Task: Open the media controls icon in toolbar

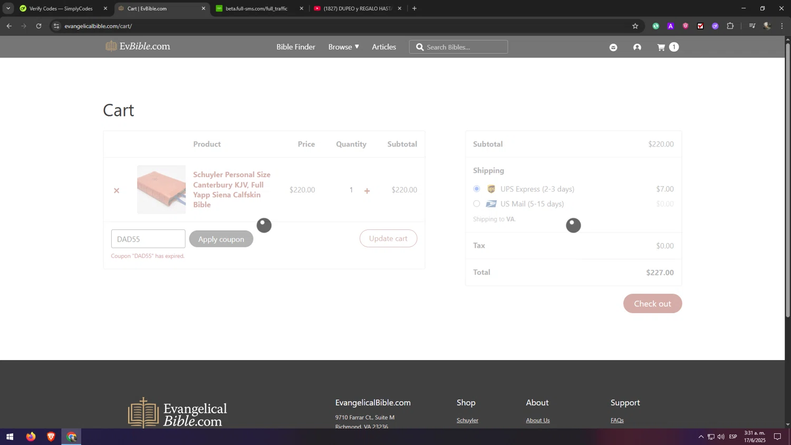Action: 753,26
